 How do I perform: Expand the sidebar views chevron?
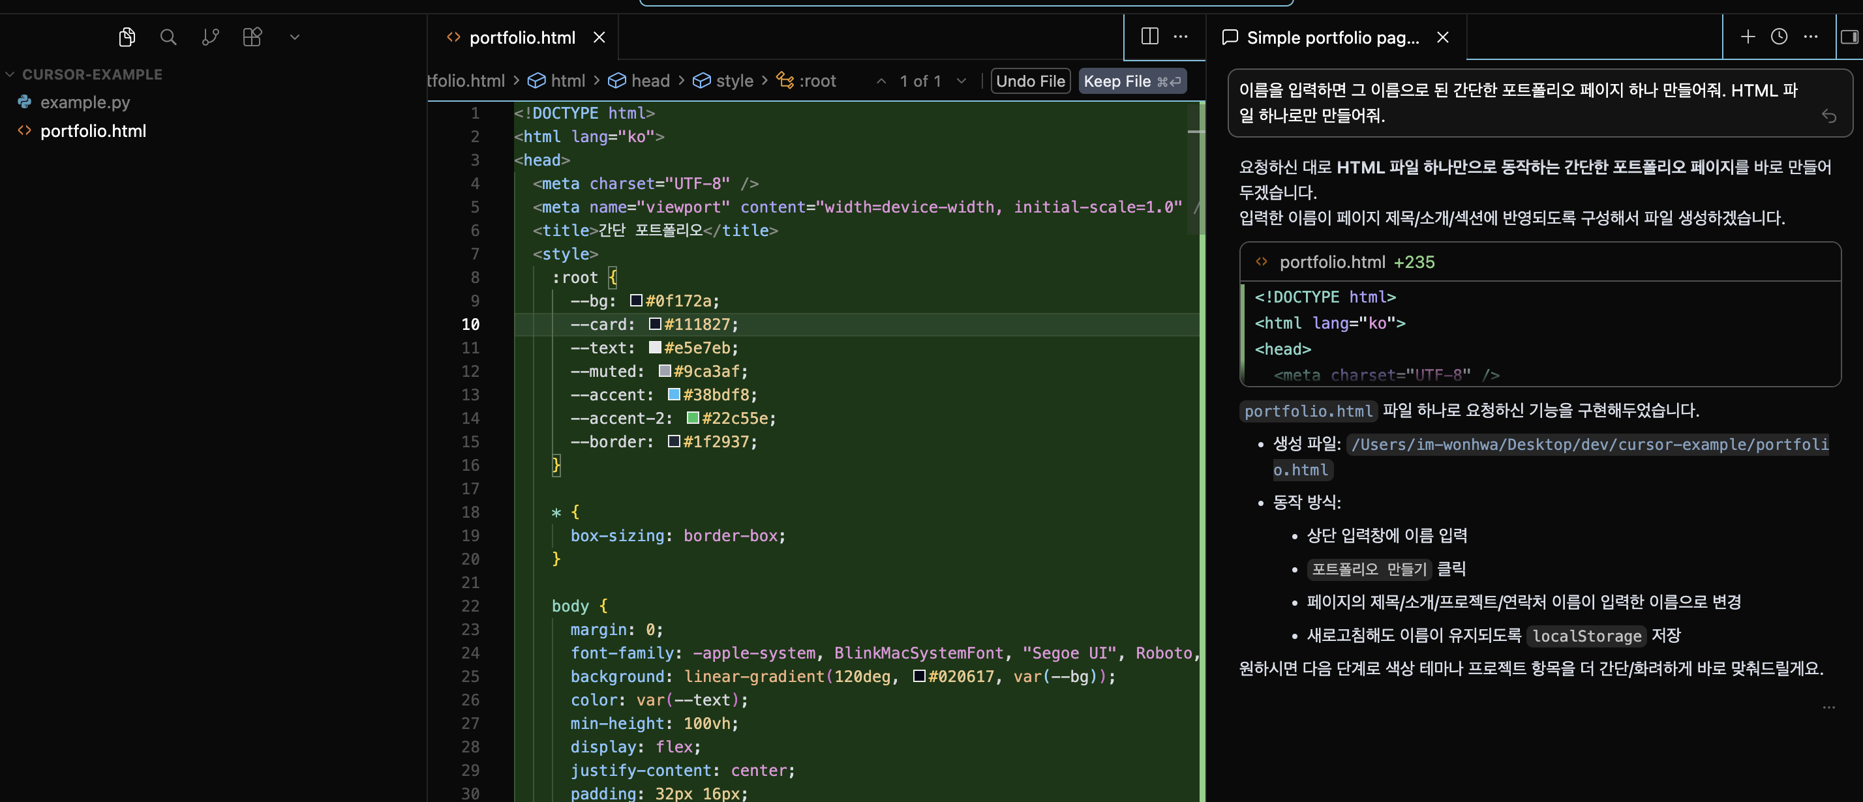point(294,37)
